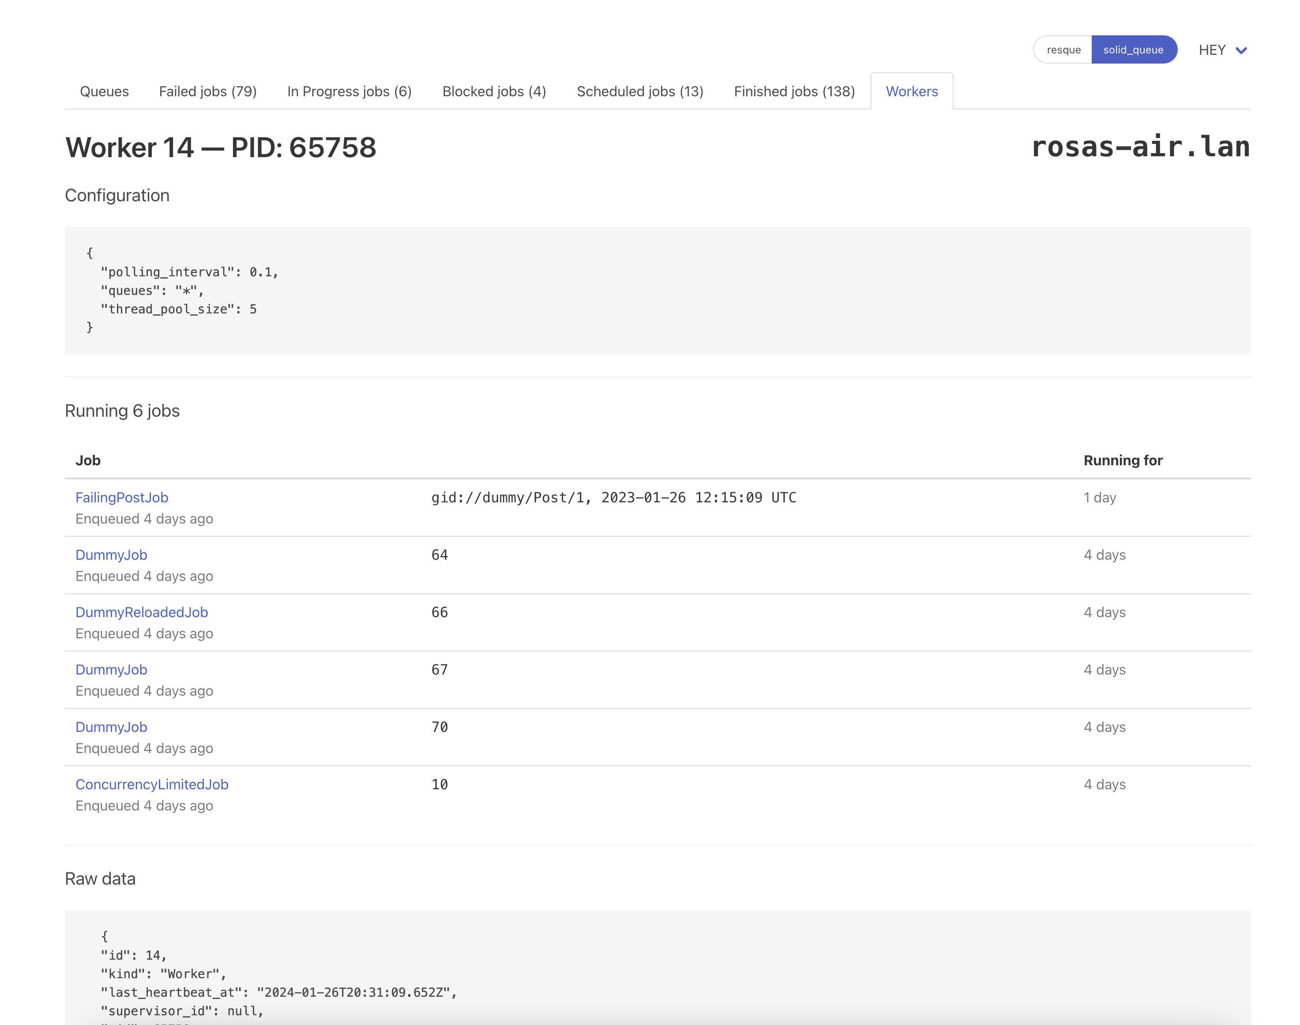The height and width of the screenshot is (1025, 1300).
Task: Open the FailingPostJob link
Action: (x=122, y=497)
